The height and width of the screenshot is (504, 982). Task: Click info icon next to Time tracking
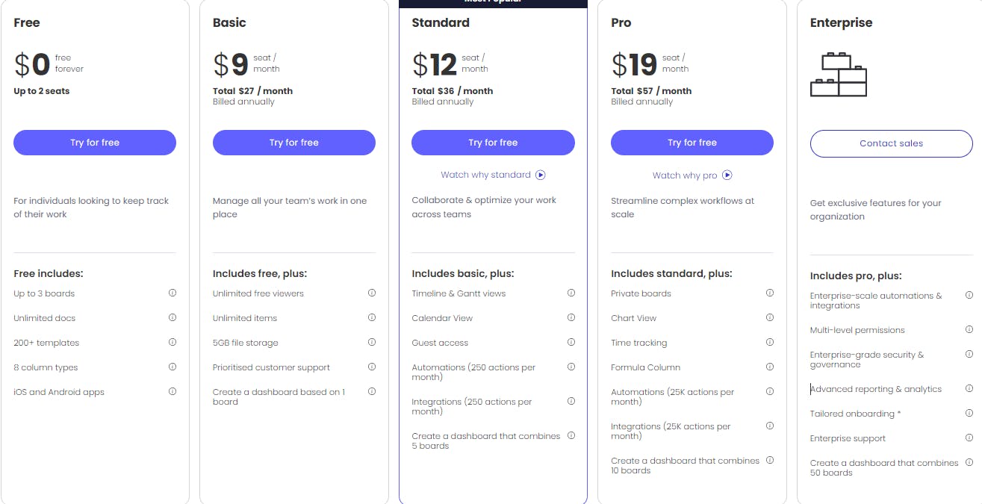(x=770, y=343)
